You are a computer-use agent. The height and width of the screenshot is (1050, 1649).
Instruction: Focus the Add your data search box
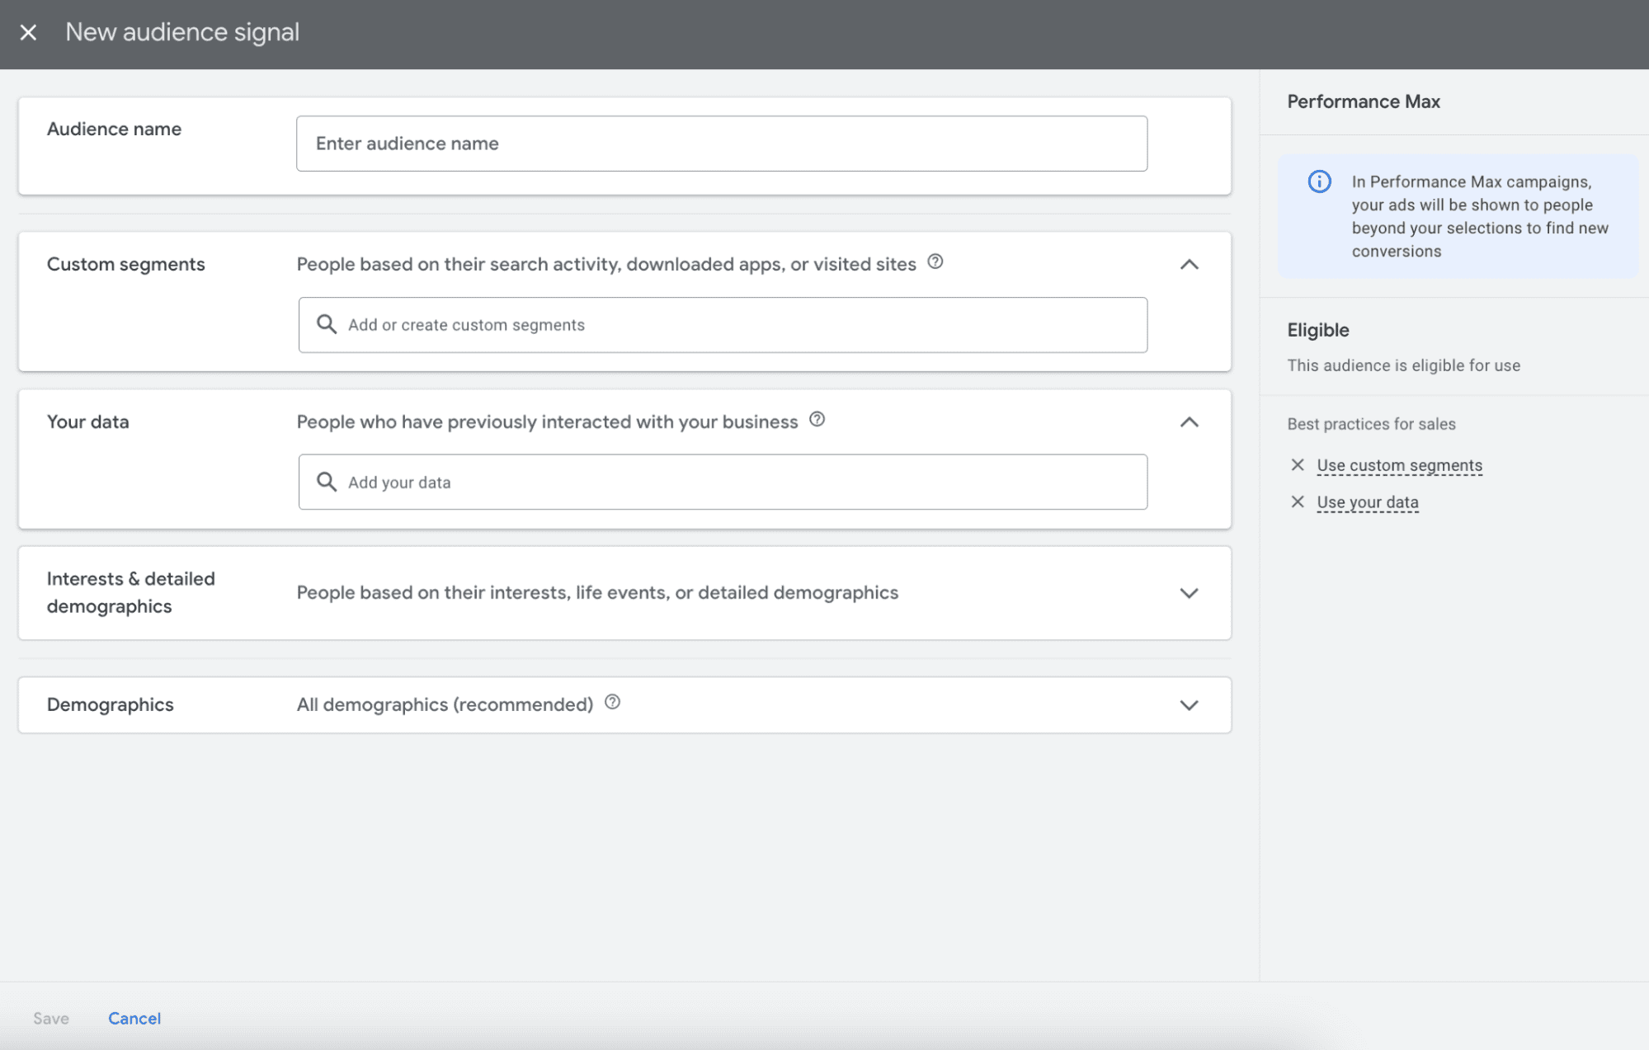click(x=734, y=483)
